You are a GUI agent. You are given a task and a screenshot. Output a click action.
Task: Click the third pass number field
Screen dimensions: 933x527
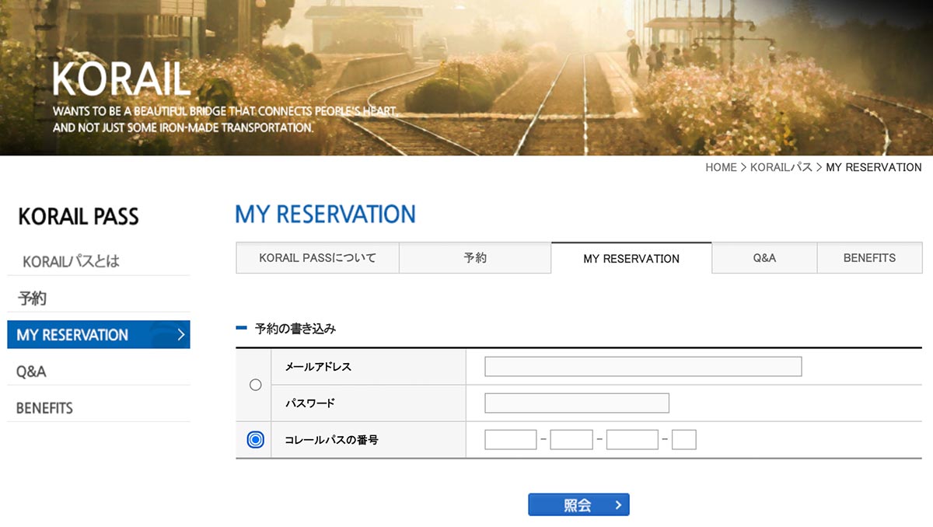[x=632, y=440]
